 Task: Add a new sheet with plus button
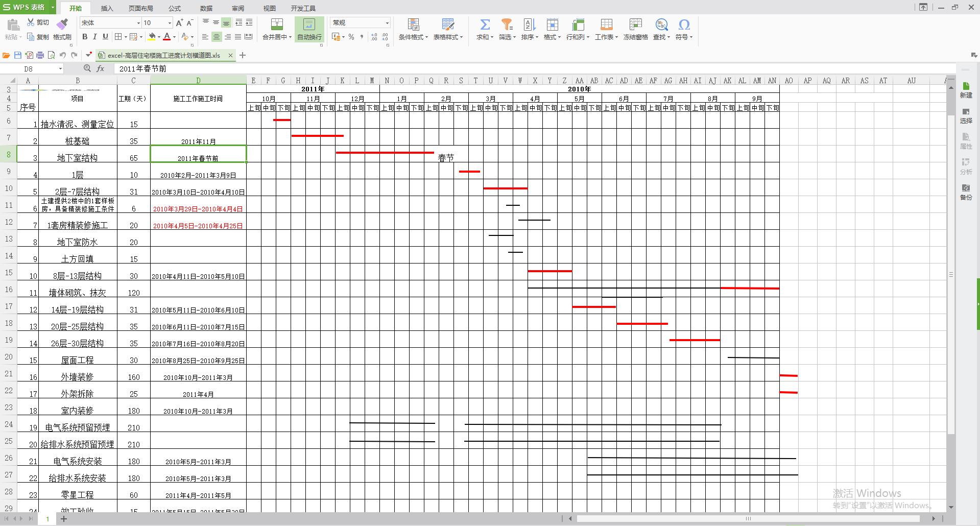[64, 519]
